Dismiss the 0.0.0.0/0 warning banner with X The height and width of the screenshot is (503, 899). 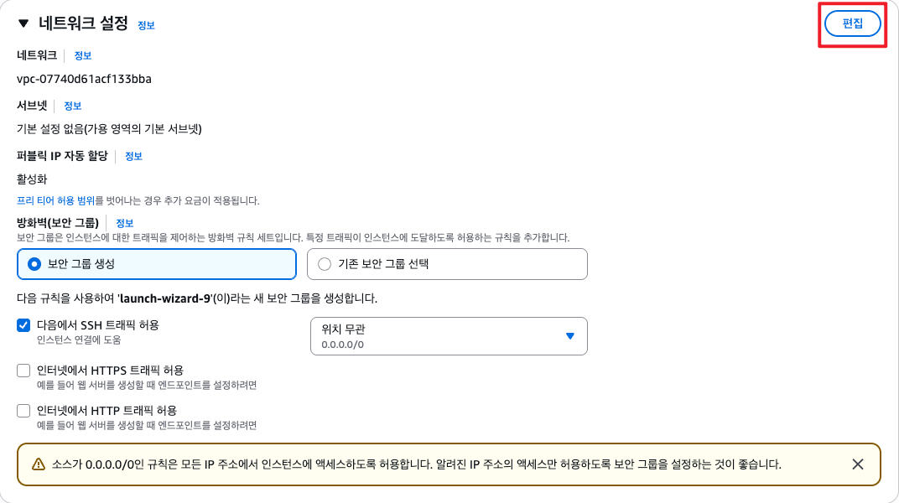858,464
